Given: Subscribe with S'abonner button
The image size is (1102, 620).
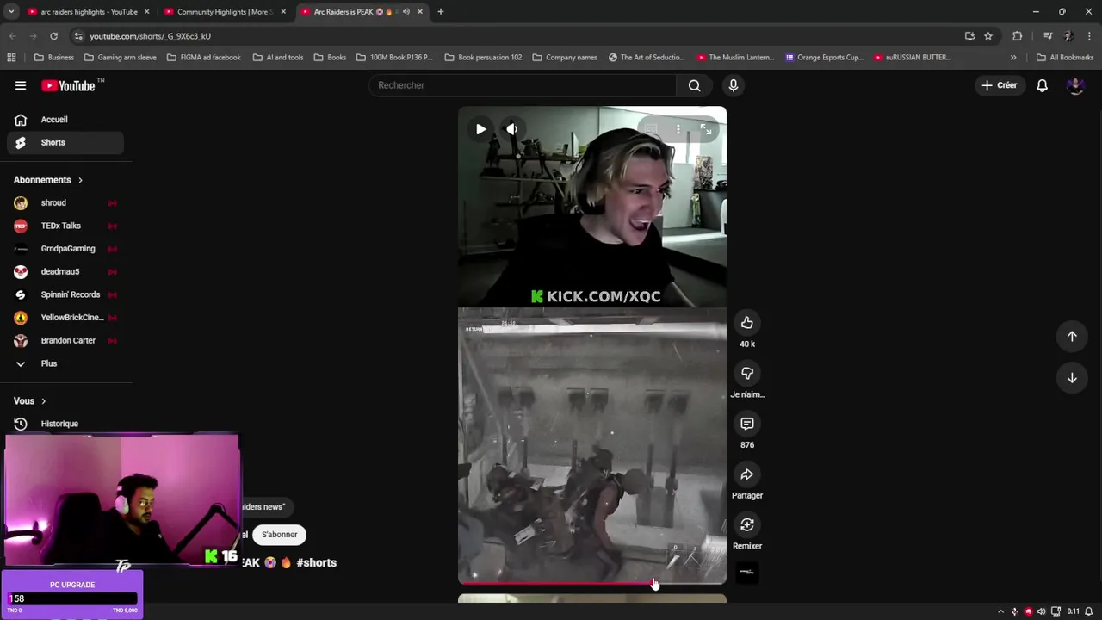Looking at the screenshot, I should click(279, 535).
